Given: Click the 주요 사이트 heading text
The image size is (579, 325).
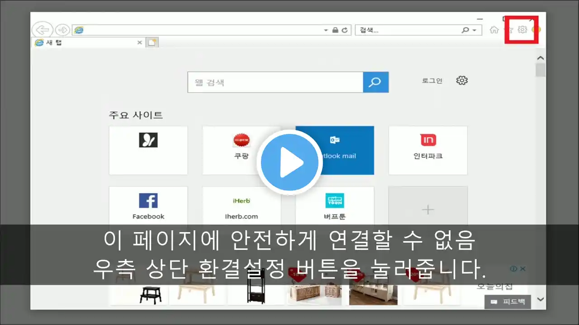Looking at the screenshot, I should (136, 115).
